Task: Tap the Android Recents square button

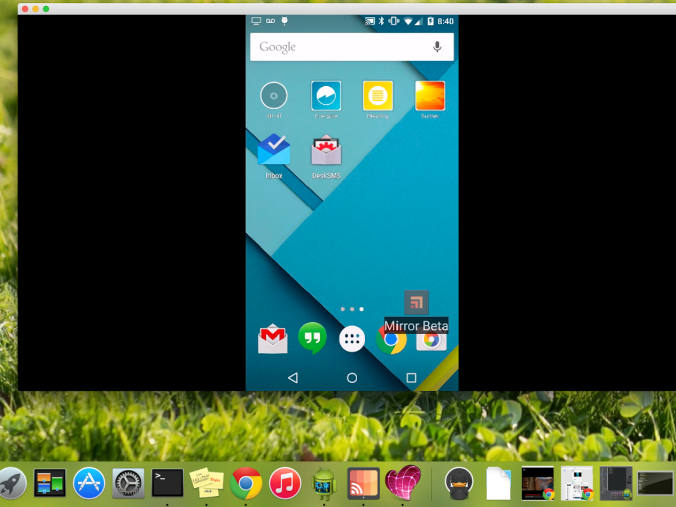Action: click(411, 378)
